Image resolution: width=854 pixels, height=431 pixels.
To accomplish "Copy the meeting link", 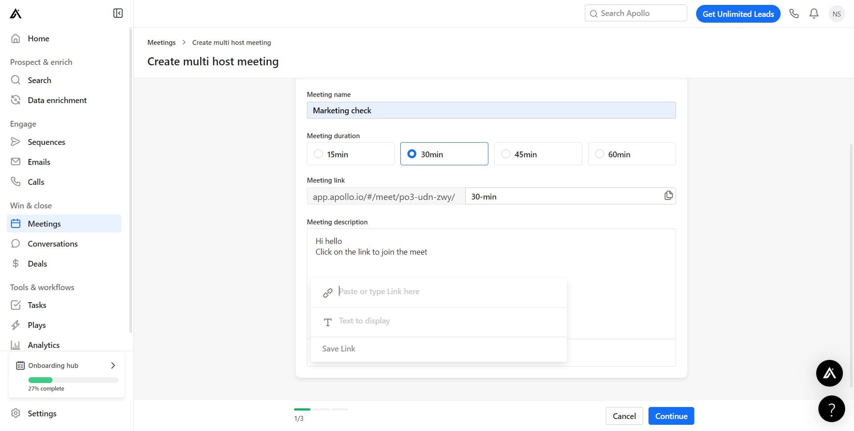I will tap(668, 196).
